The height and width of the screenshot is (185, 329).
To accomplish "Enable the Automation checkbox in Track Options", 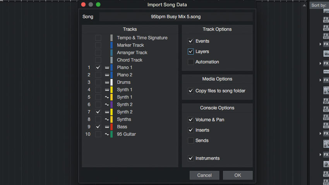I will click(x=191, y=62).
